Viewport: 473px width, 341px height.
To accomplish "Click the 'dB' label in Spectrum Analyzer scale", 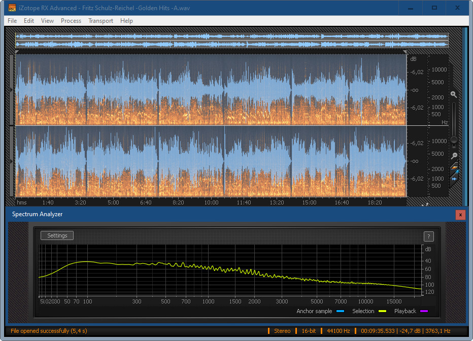I will pyautogui.click(x=428, y=249).
